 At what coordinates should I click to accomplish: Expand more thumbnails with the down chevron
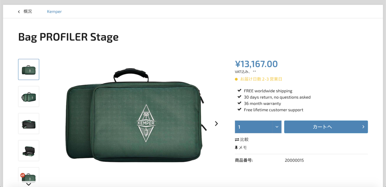click(x=28, y=184)
